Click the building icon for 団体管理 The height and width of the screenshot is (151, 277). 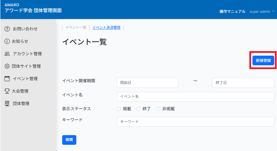7,104
